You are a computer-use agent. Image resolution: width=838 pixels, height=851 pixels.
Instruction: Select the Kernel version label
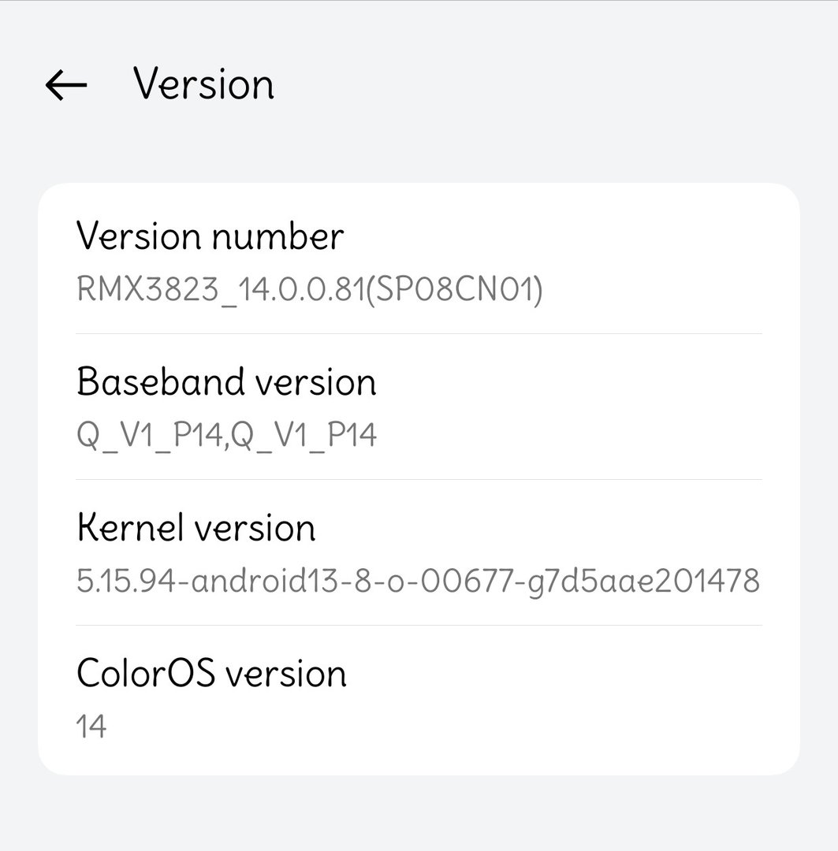[x=196, y=527]
